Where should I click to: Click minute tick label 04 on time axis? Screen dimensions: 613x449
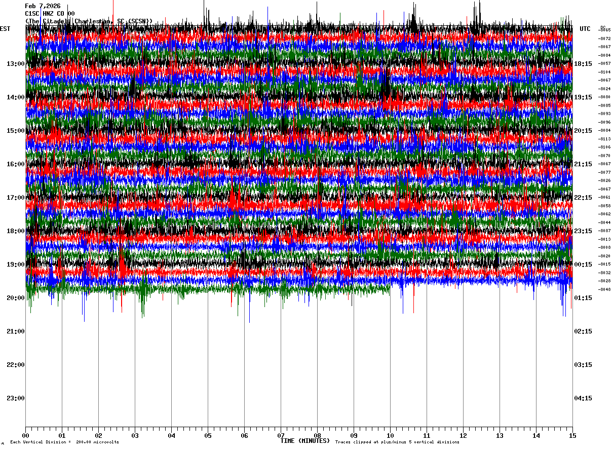point(171,435)
